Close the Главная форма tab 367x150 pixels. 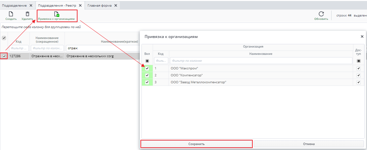116,6
